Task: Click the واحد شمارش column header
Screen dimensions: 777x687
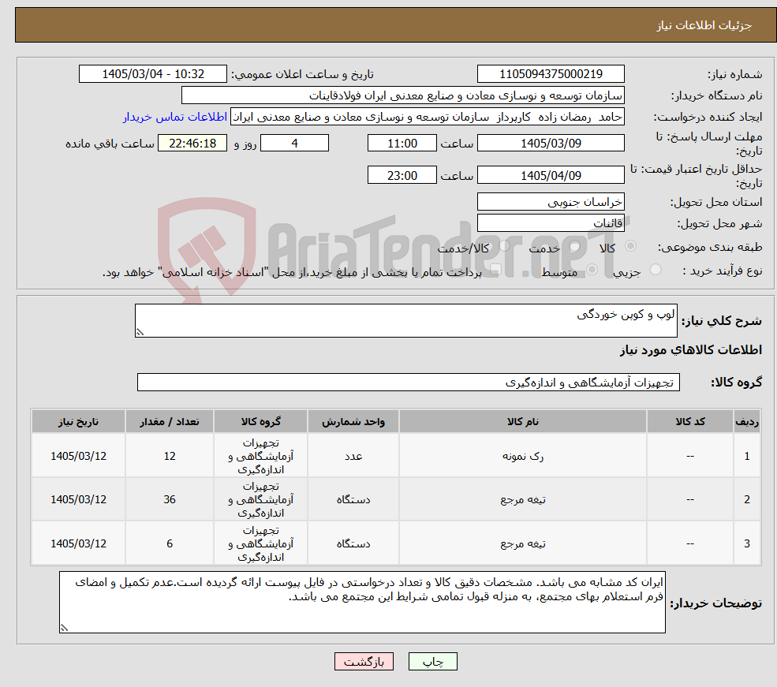Action: click(353, 421)
